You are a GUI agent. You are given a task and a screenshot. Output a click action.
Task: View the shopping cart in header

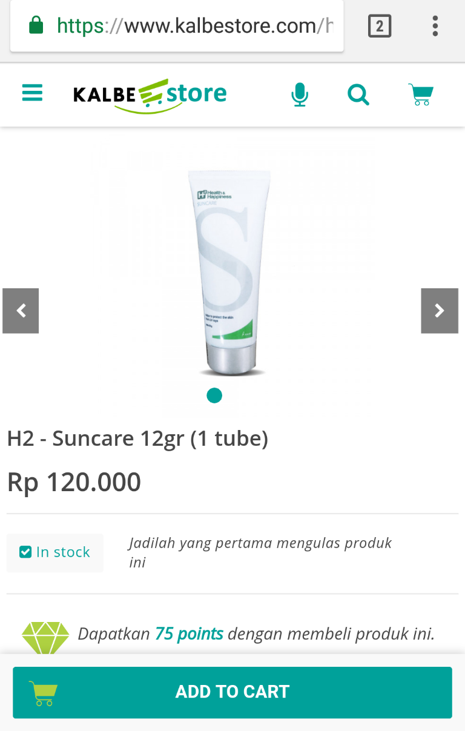[421, 94]
